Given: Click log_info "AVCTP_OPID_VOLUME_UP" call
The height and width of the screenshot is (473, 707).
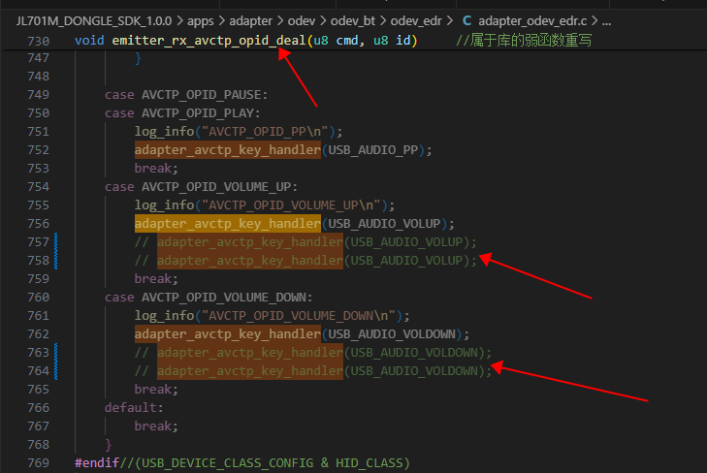Looking at the screenshot, I should click(265, 205).
